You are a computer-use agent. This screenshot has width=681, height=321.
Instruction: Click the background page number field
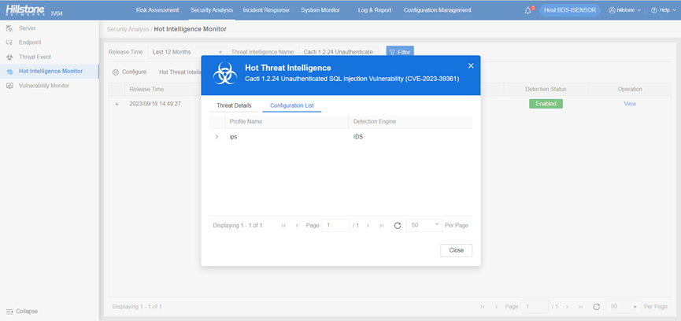click(x=535, y=307)
